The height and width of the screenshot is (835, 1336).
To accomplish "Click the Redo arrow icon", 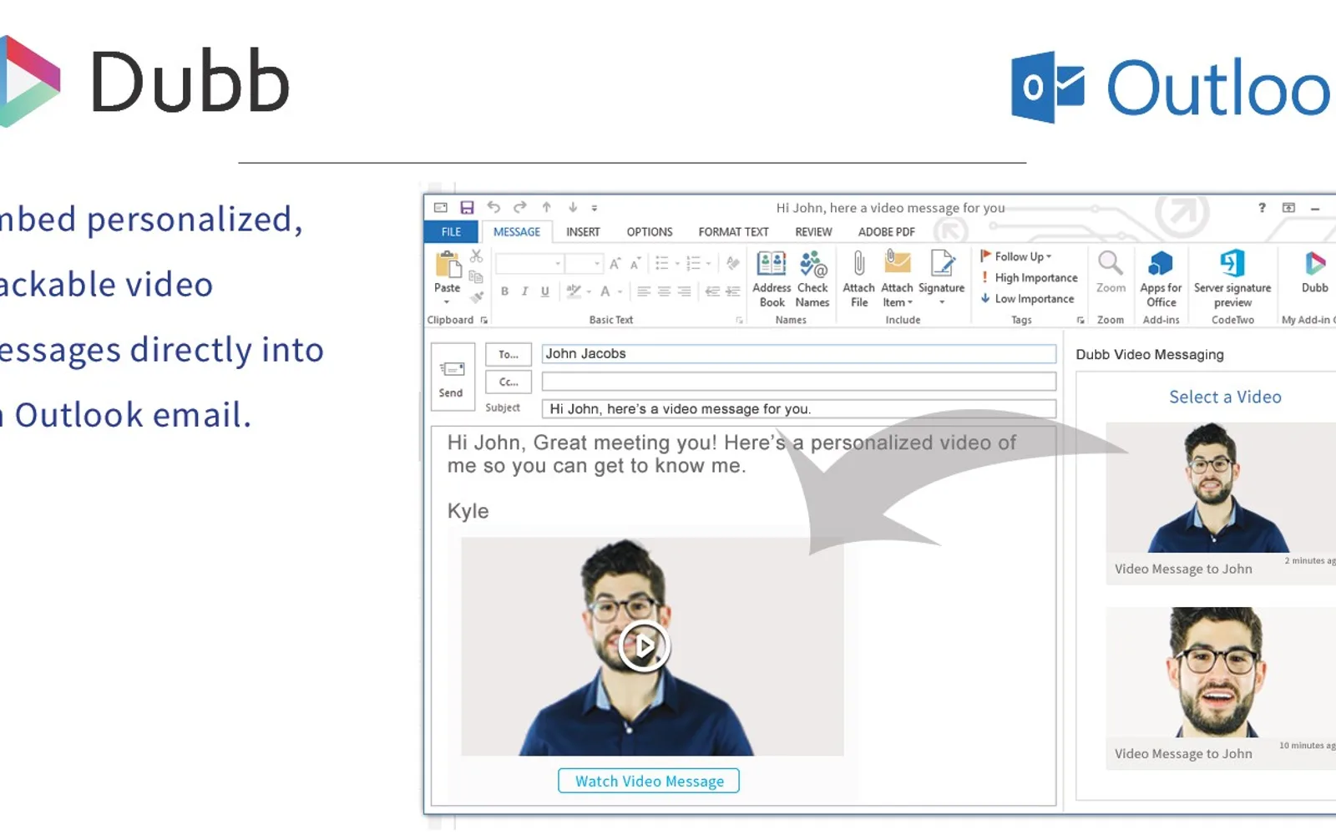I will [520, 207].
